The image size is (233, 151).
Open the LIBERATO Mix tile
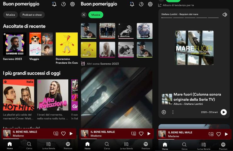[x=126, y=31]
